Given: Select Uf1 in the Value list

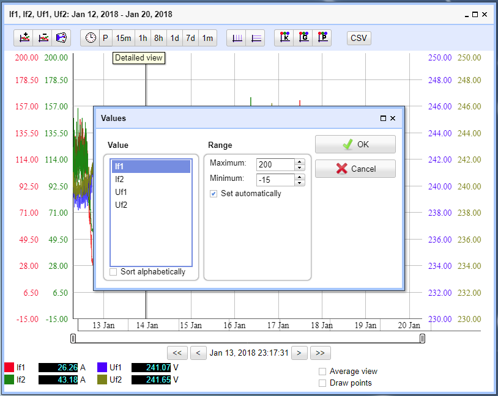Looking at the screenshot, I should click(151, 192).
